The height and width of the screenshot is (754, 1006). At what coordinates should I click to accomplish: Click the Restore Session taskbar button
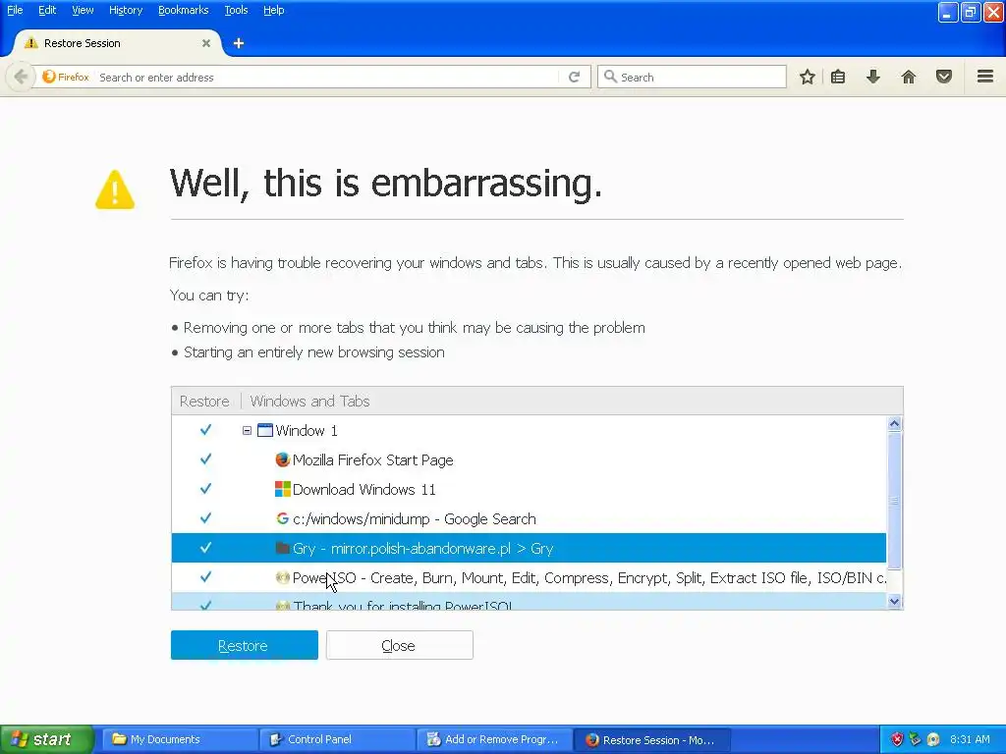652,739
